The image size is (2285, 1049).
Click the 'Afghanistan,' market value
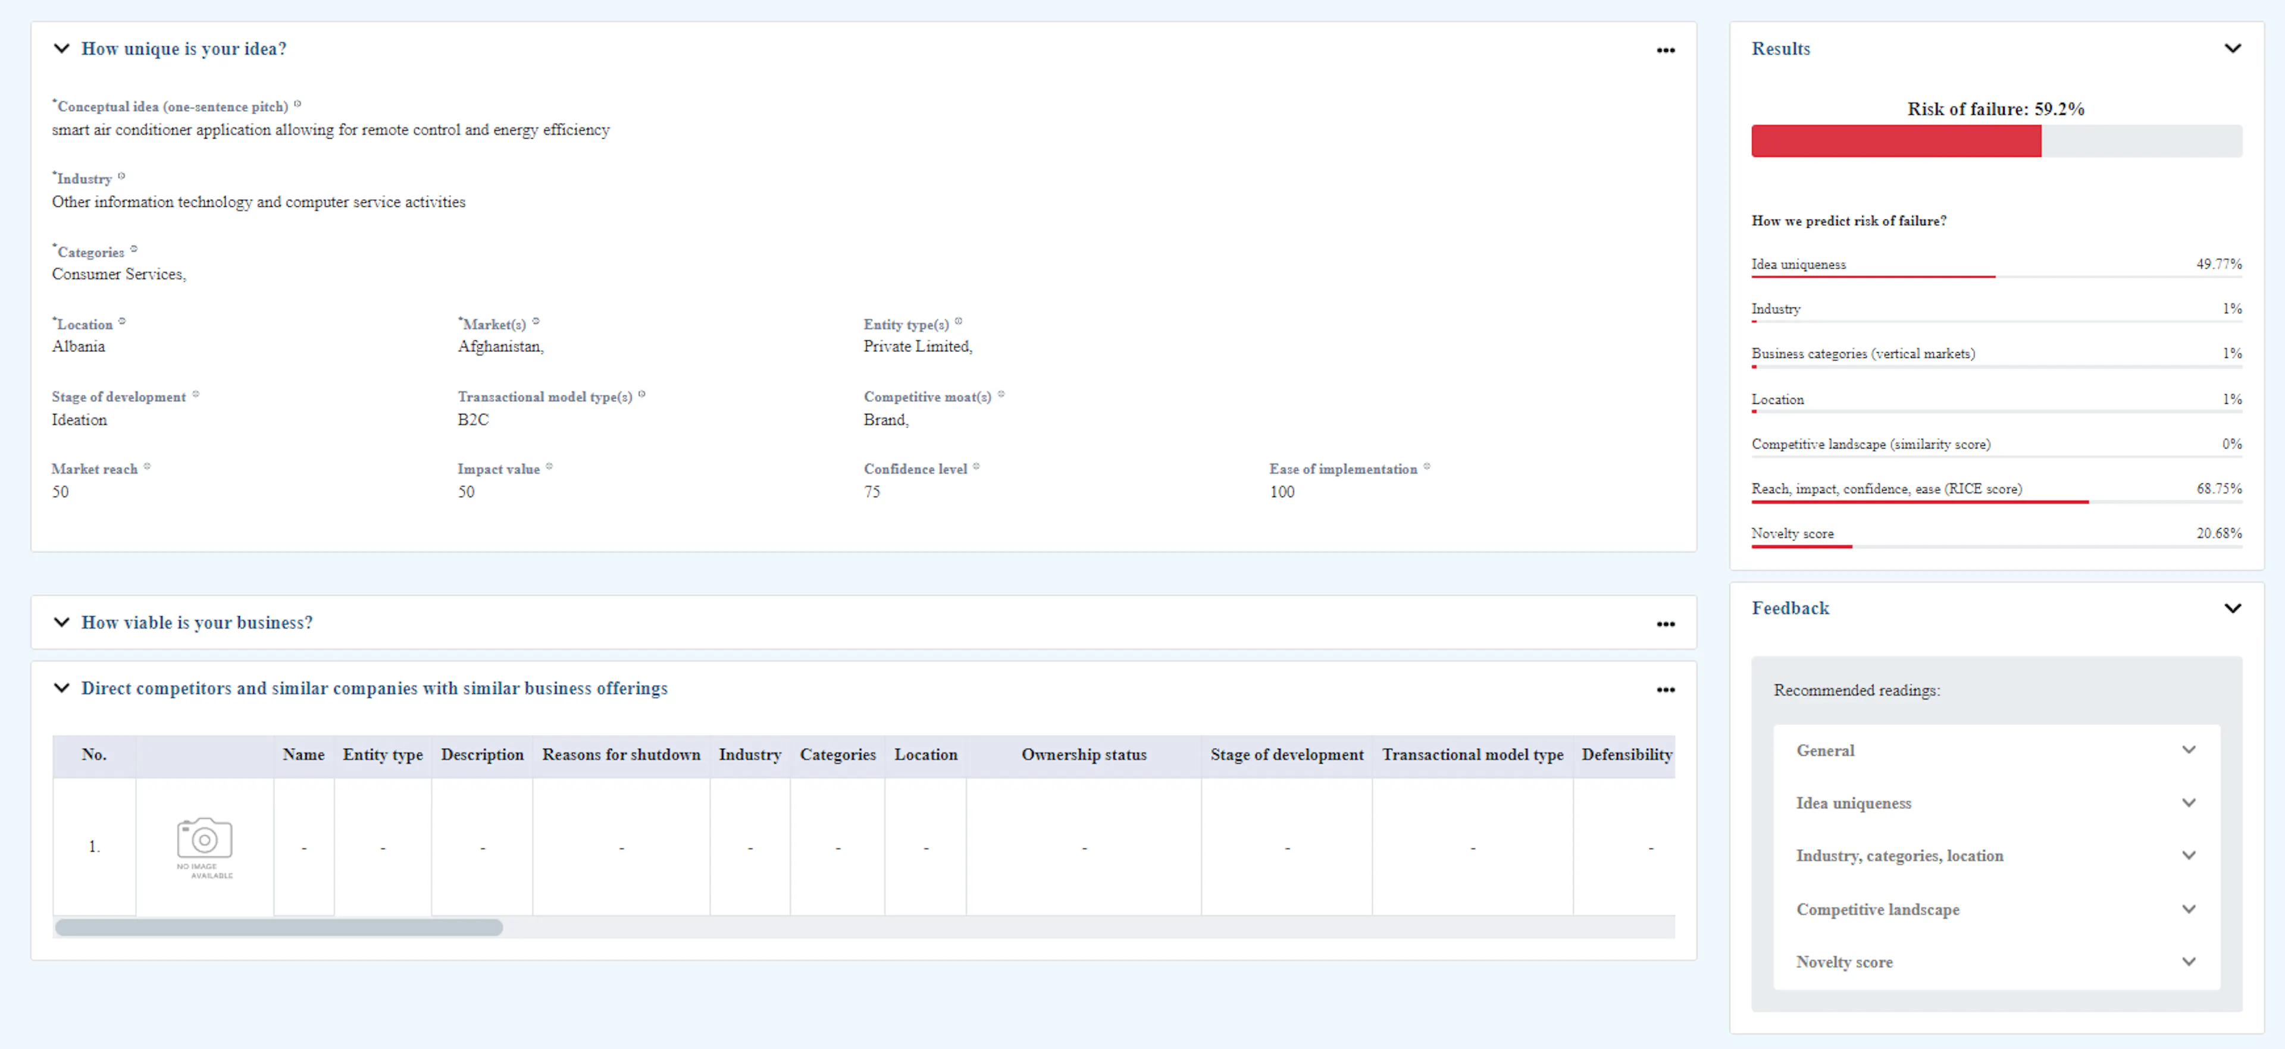(x=500, y=347)
